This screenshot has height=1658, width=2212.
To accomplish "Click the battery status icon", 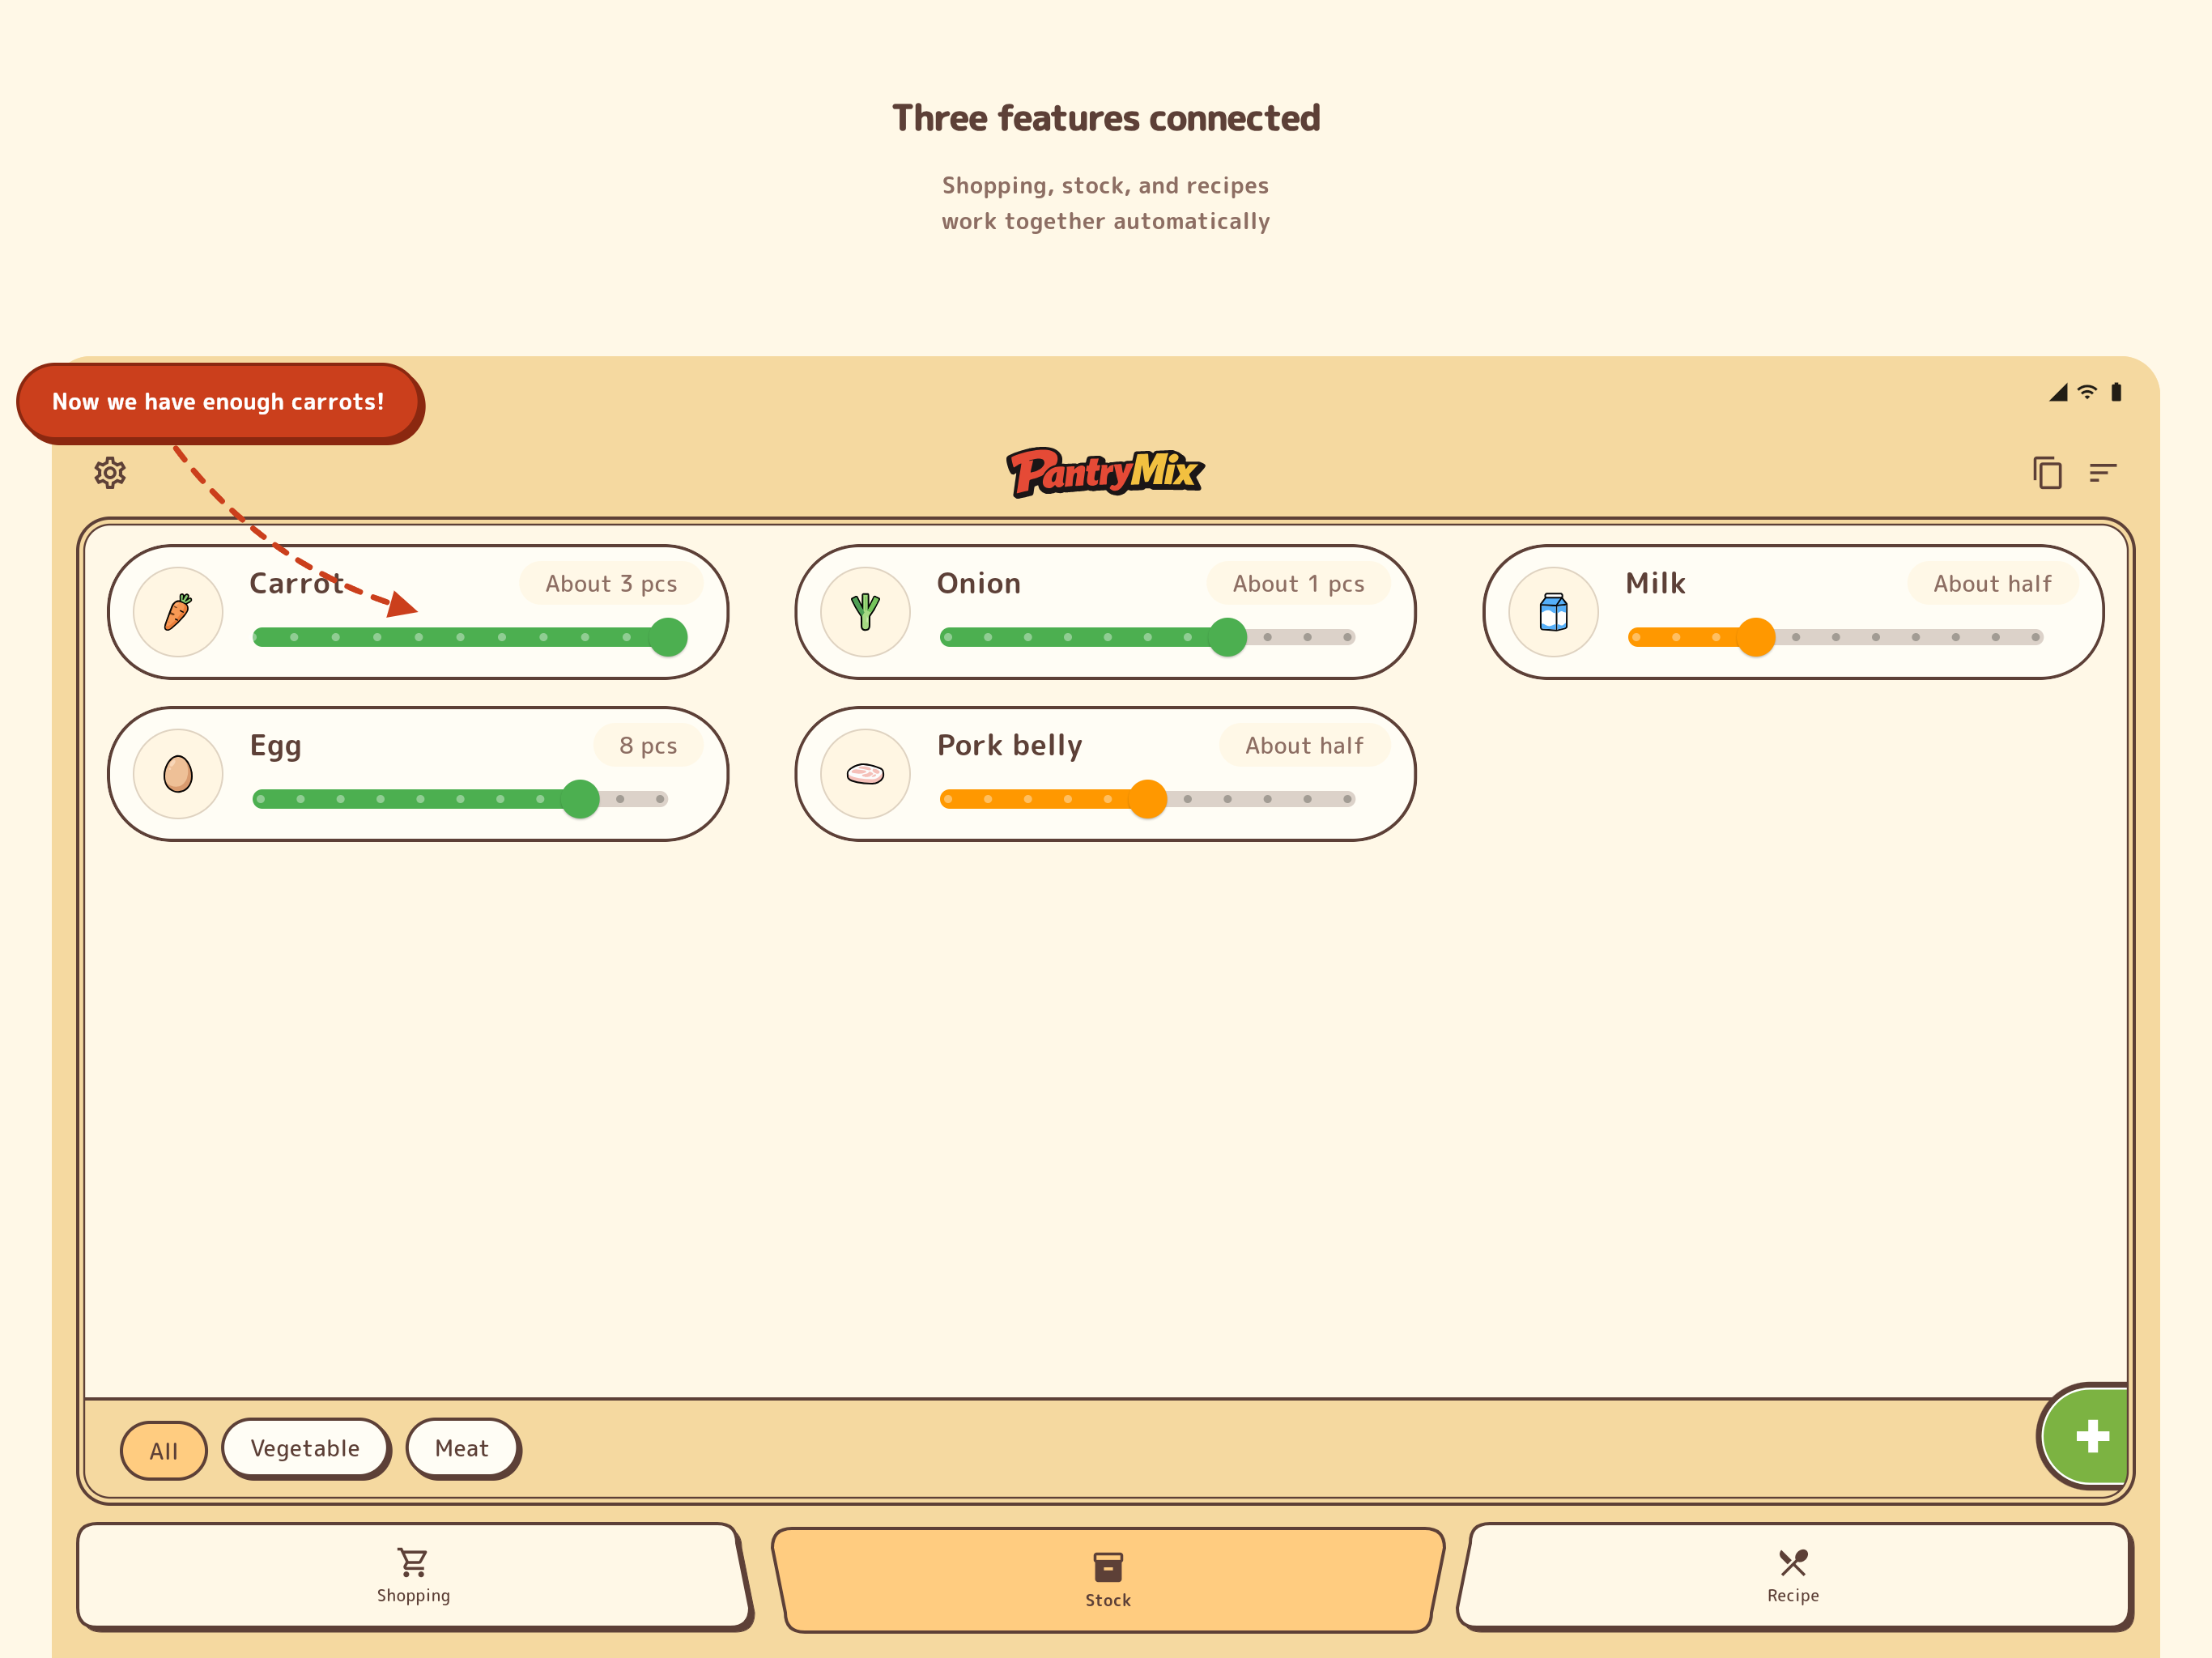I will point(2116,392).
